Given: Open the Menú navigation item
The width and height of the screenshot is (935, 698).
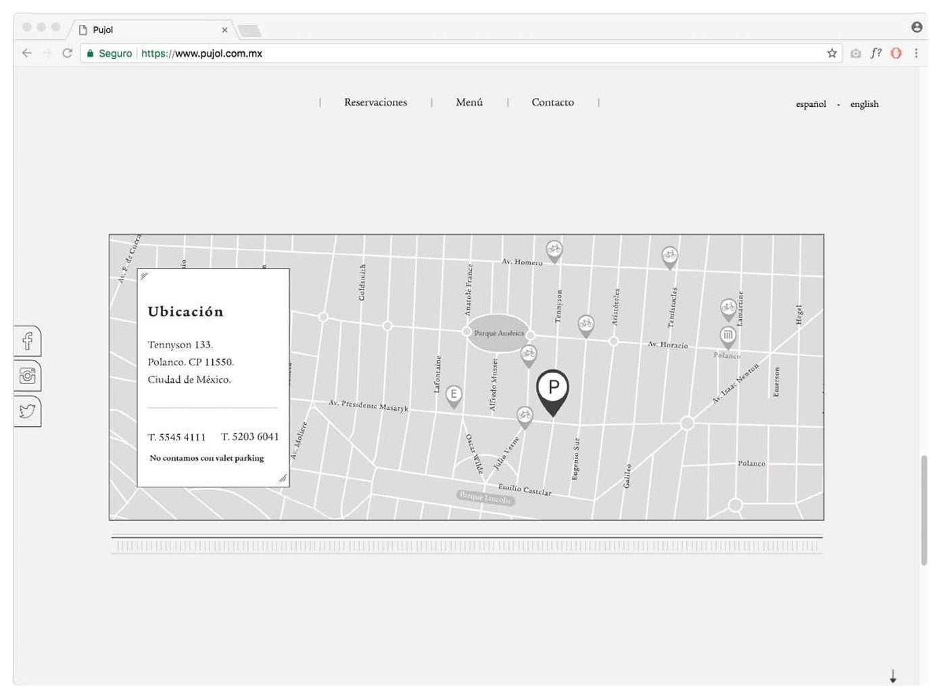Looking at the screenshot, I should click(x=469, y=102).
